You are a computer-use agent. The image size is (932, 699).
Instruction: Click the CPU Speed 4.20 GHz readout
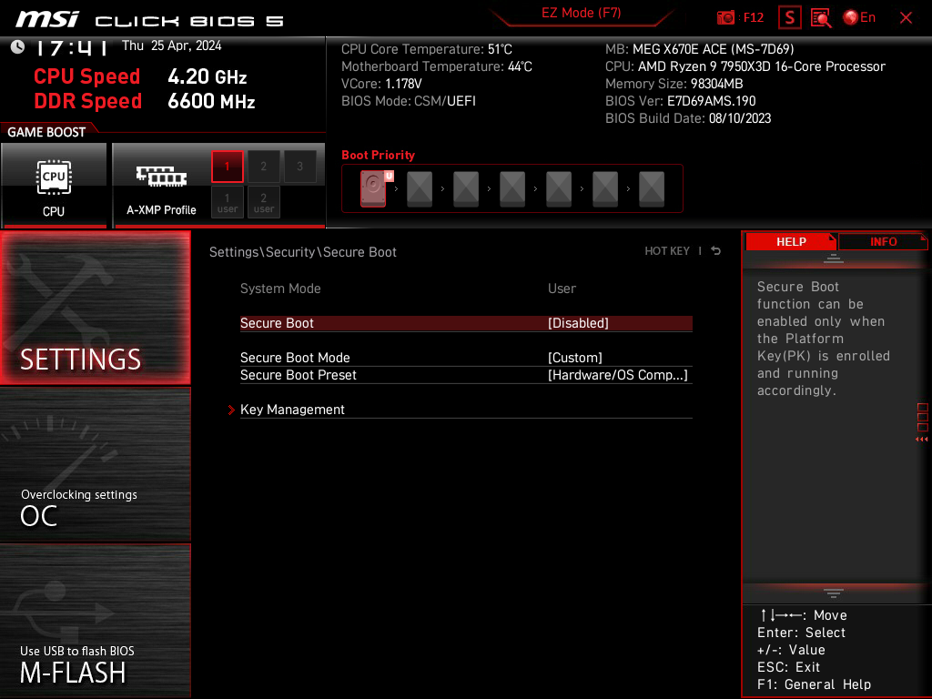[140, 76]
